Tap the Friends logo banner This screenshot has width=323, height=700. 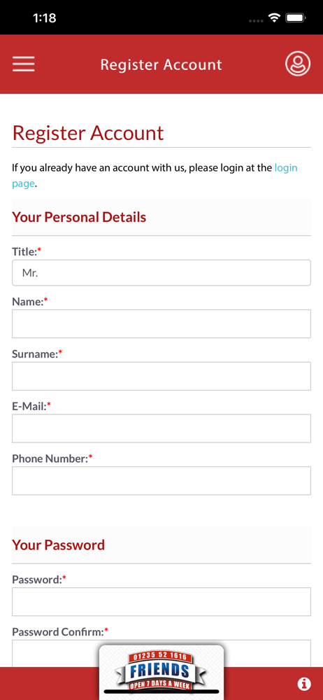(161, 671)
